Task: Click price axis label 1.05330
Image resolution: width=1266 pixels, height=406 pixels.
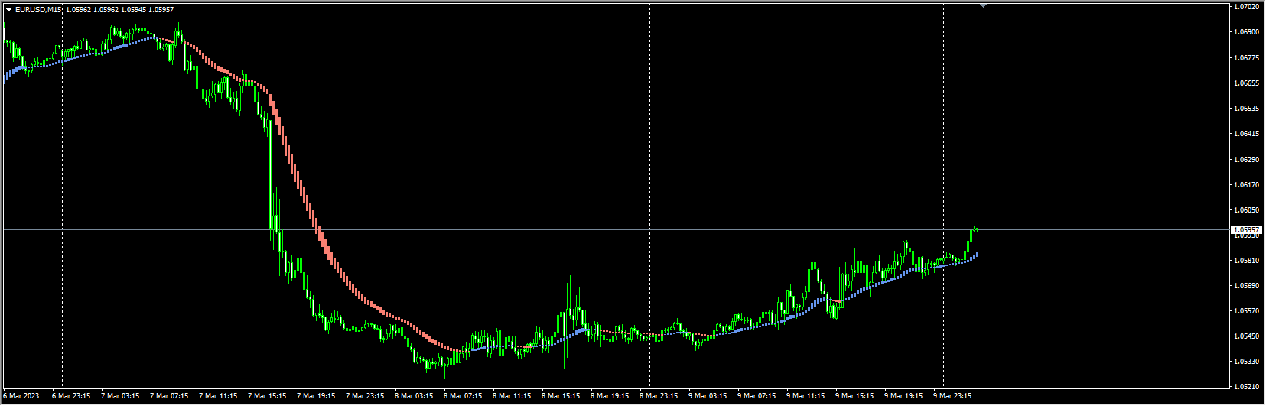Action: click(1246, 362)
